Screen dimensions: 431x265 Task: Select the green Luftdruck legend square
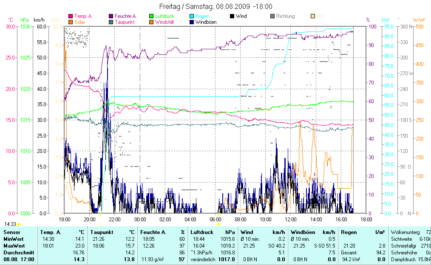(x=151, y=16)
